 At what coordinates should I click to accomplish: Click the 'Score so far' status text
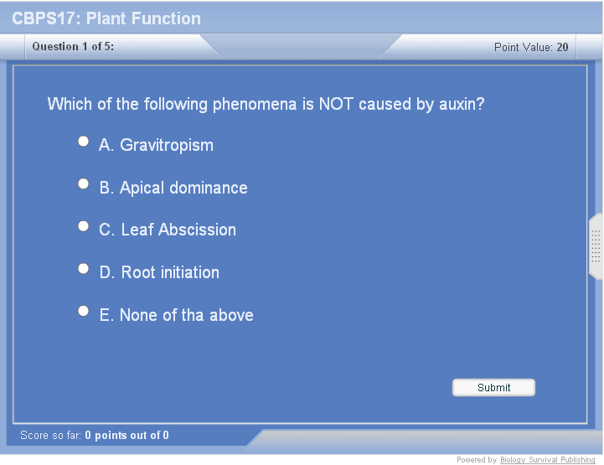(95, 436)
